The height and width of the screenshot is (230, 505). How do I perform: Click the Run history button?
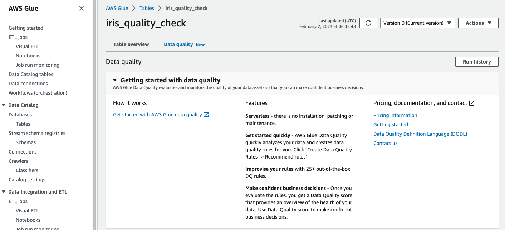pos(476,61)
